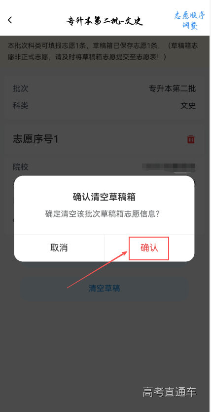The height and width of the screenshot is (412, 211).
Task: Click the dialog message 确定清空该批次草稿箱志愿信息
Action: click(x=103, y=213)
